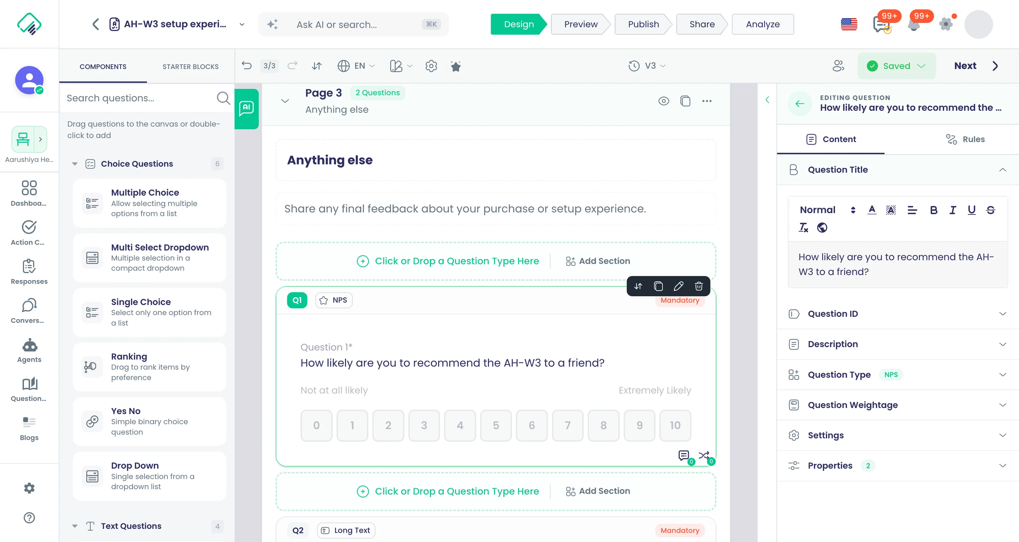This screenshot has height=542, width=1019.
Task: Go to the Analyze step
Action: tap(763, 24)
